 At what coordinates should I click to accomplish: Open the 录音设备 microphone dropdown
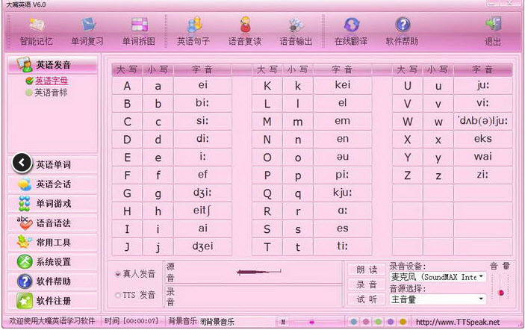[482, 277]
